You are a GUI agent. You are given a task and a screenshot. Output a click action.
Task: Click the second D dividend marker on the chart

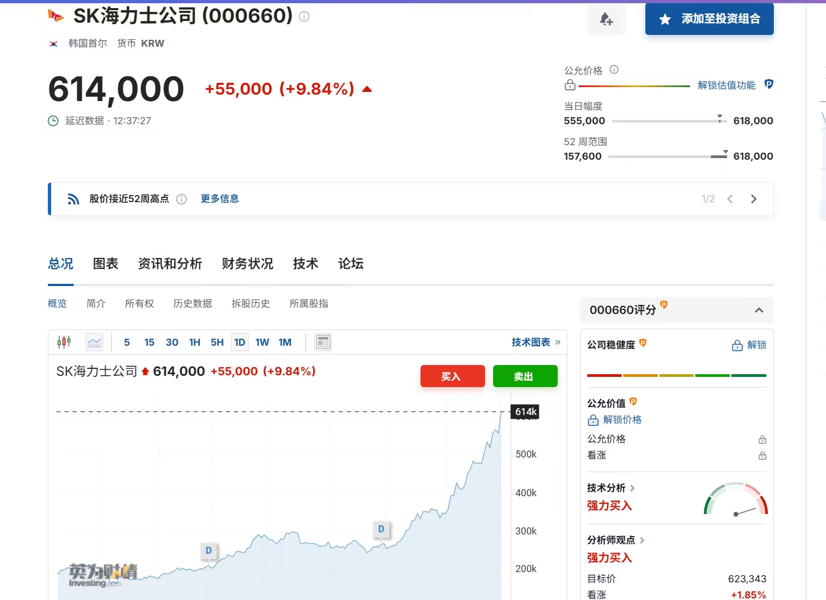click(381, 529)
